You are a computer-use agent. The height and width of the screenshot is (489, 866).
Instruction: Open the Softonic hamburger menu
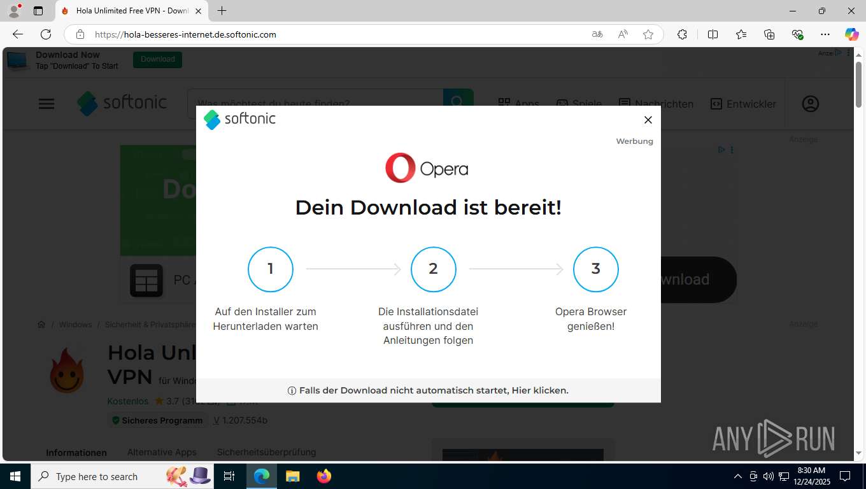coord(46,104)
